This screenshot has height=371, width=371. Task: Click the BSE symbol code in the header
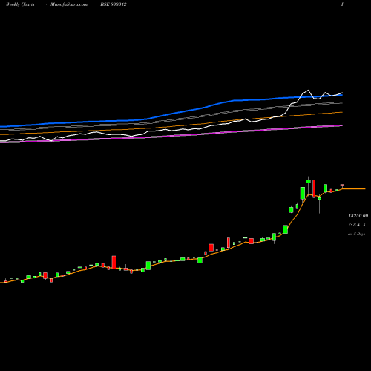click(114, 4)
